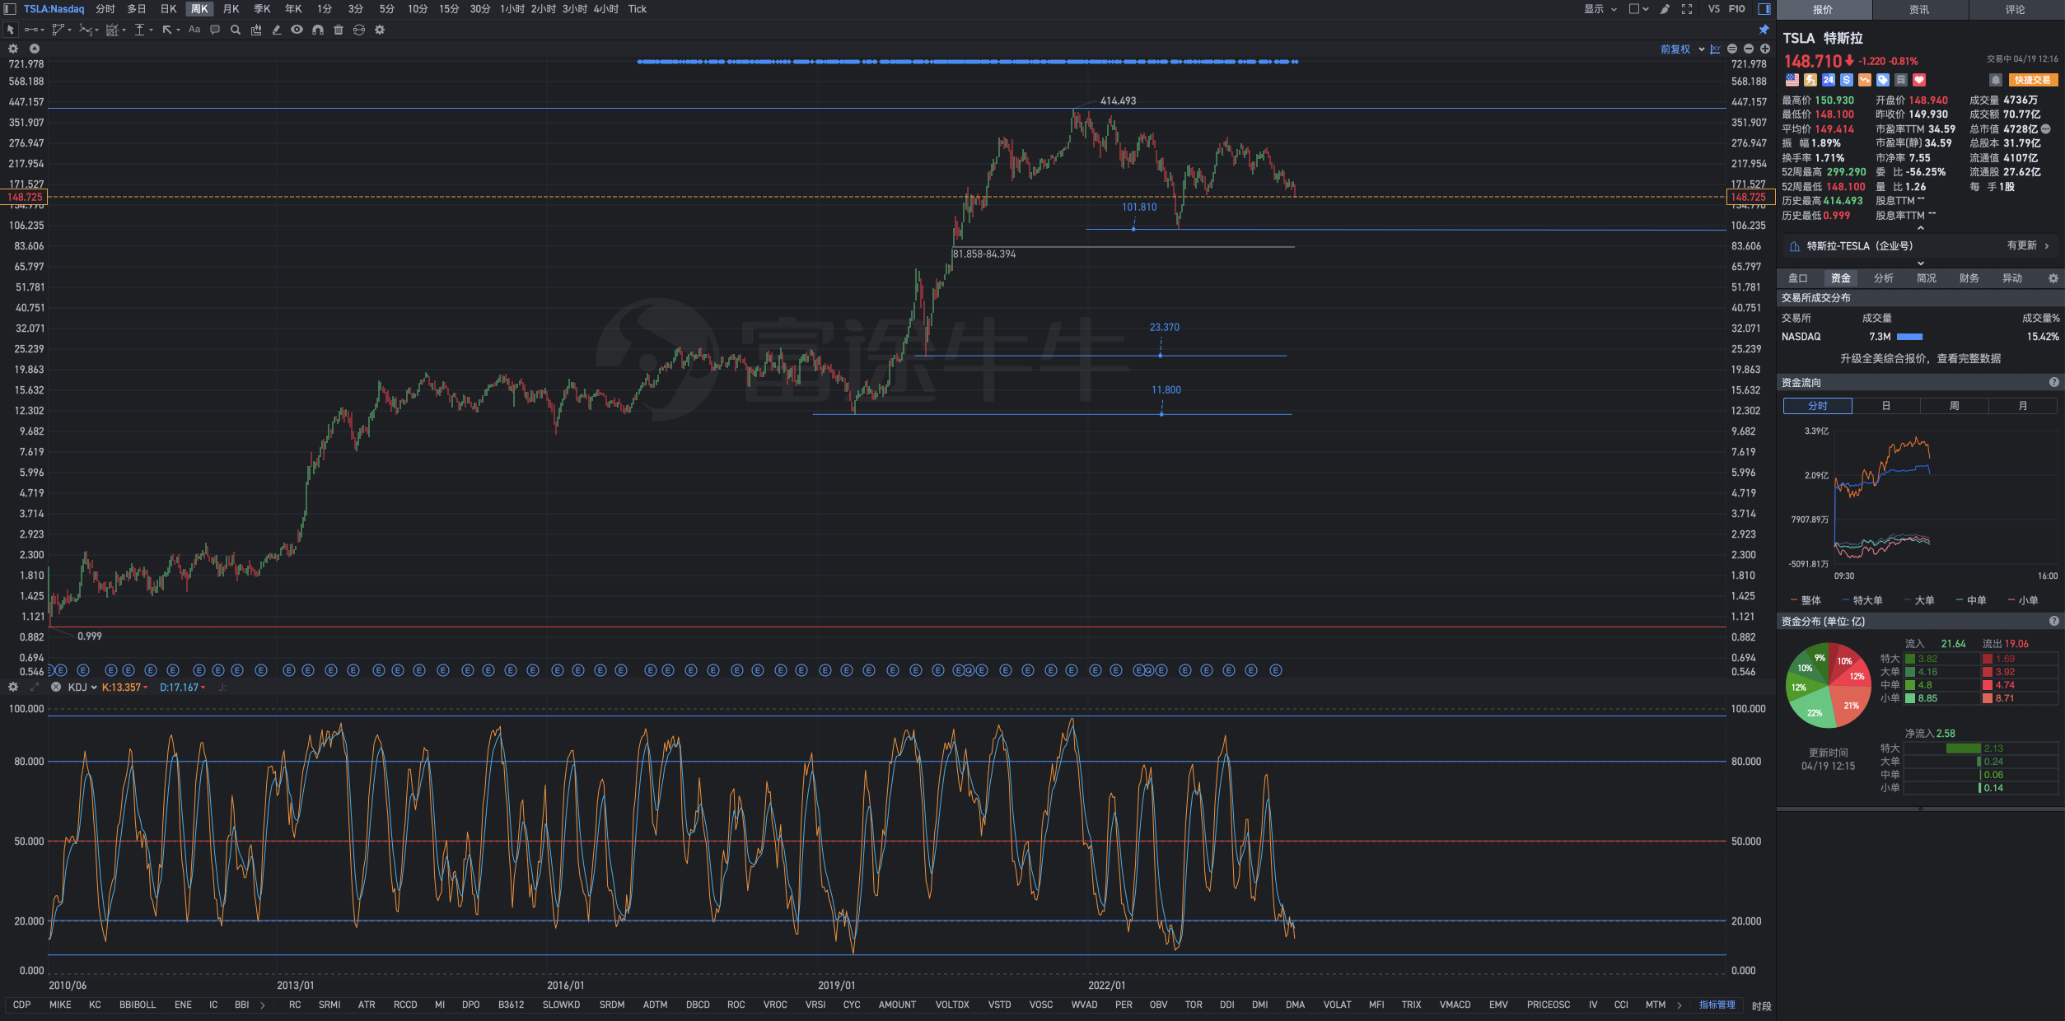This screenshot has width=2065, height=1021.
Task: Click the paintbrush theme icon in the top bar
Action: point(1665,9)
